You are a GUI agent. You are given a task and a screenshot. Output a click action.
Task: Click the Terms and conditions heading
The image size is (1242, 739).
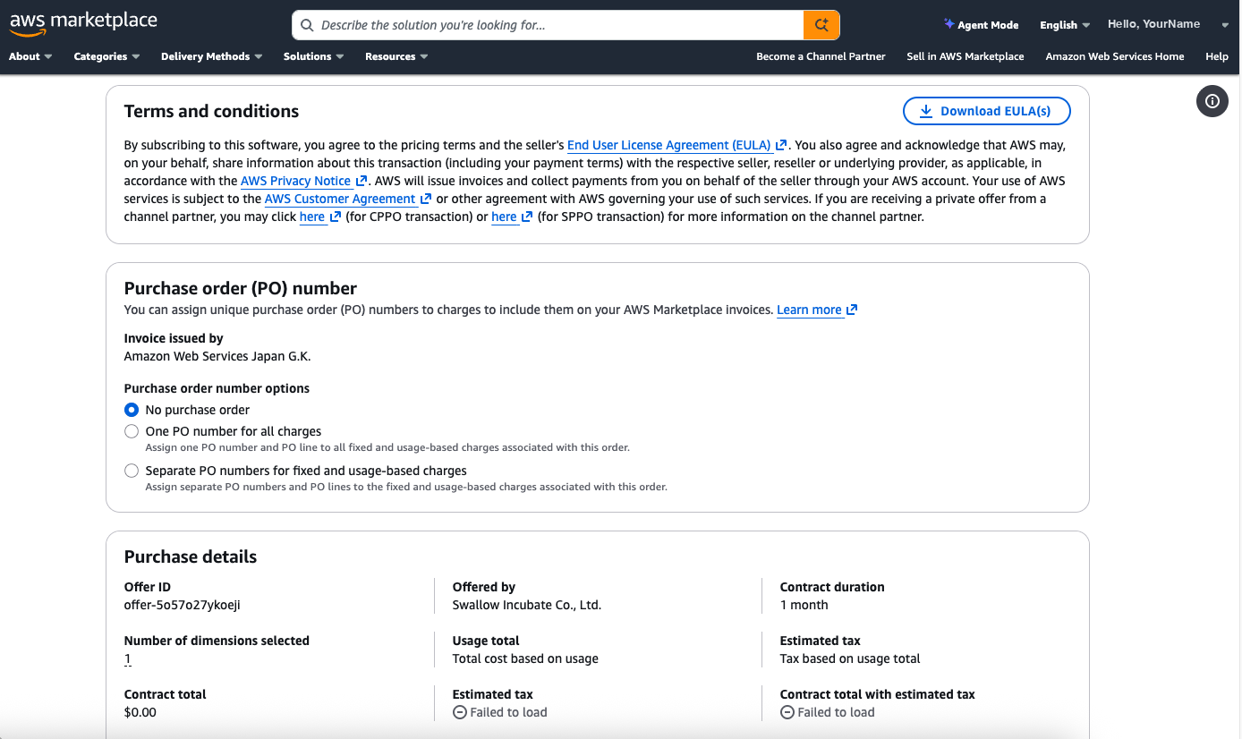tap(212, 111)
